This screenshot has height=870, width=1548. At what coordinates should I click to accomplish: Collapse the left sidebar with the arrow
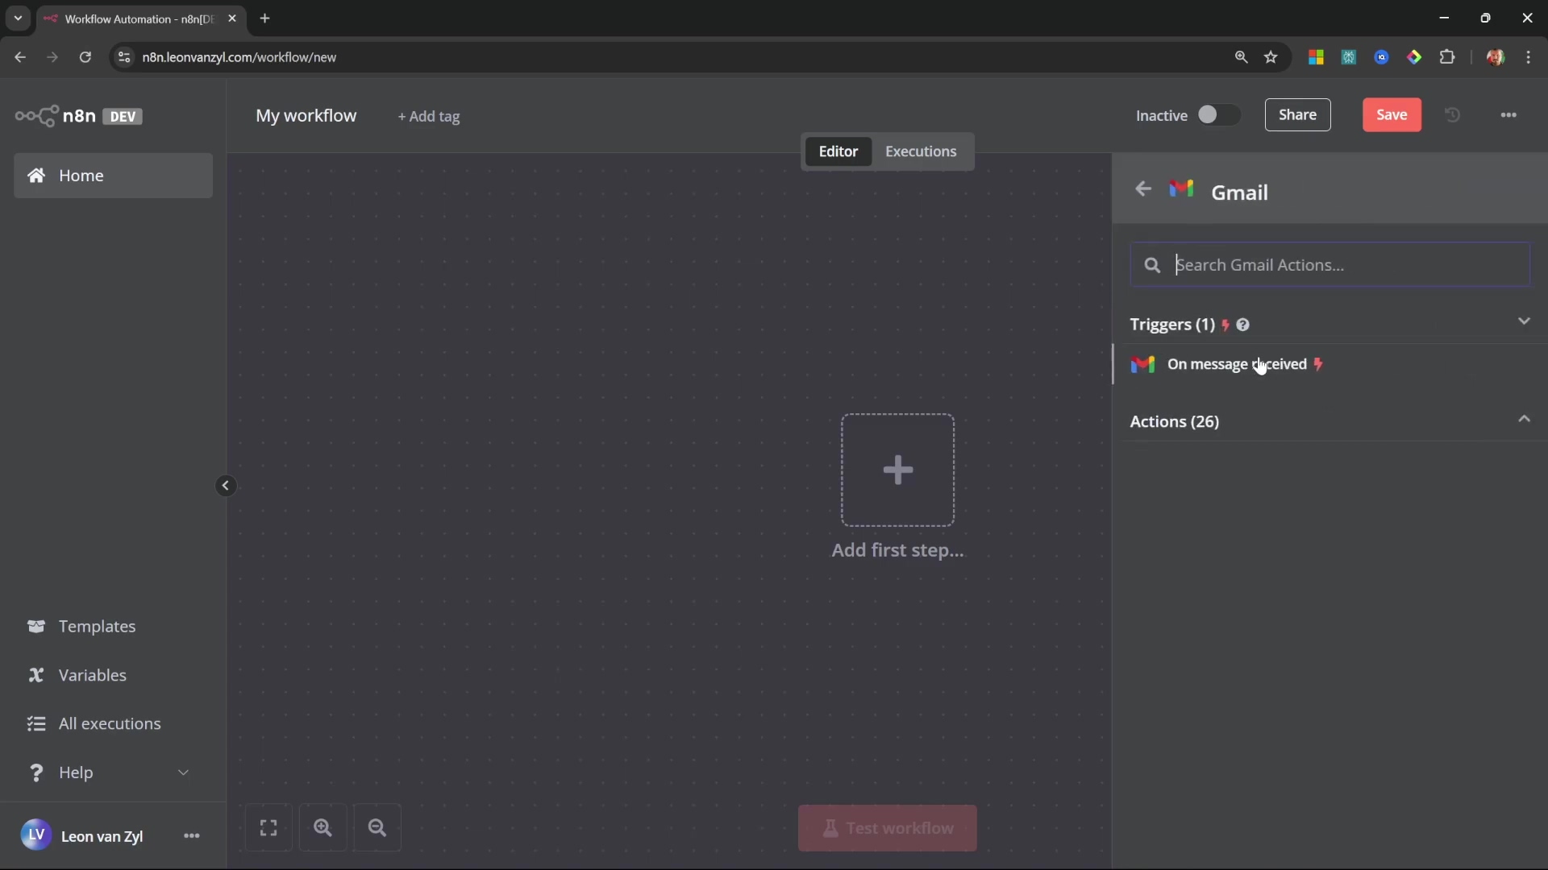pyautogui.click(x=226, y=486)
